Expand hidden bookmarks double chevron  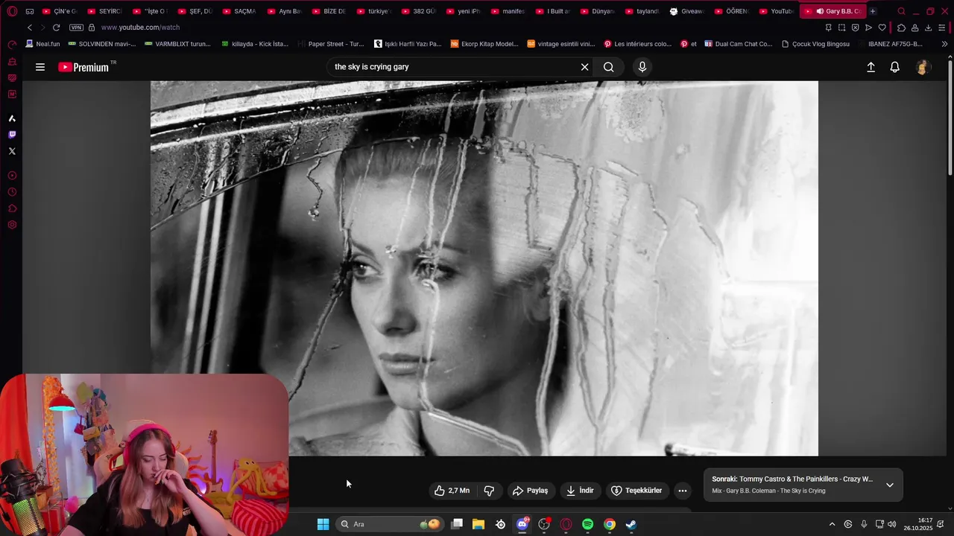944,44
